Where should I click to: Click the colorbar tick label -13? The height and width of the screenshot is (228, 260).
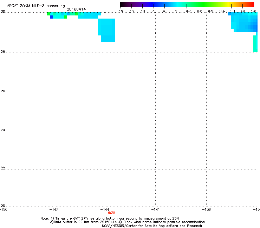(130, 11)
